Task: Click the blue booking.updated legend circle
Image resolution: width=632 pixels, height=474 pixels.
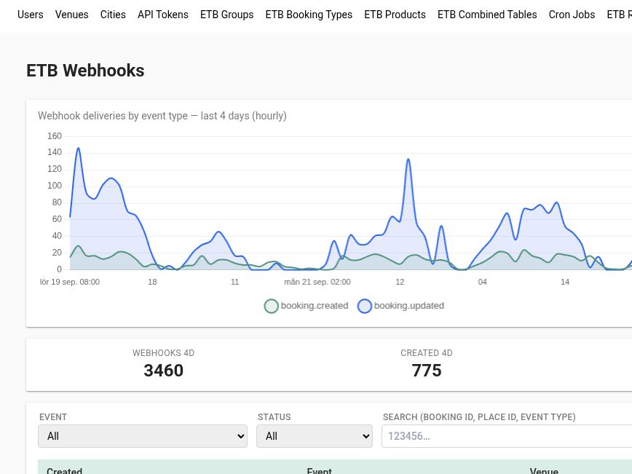Action: coord(365,307)
